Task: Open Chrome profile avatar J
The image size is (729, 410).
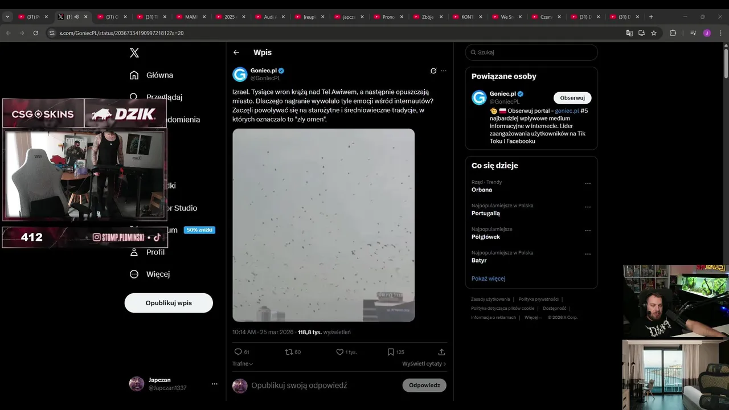Action: 707,33
